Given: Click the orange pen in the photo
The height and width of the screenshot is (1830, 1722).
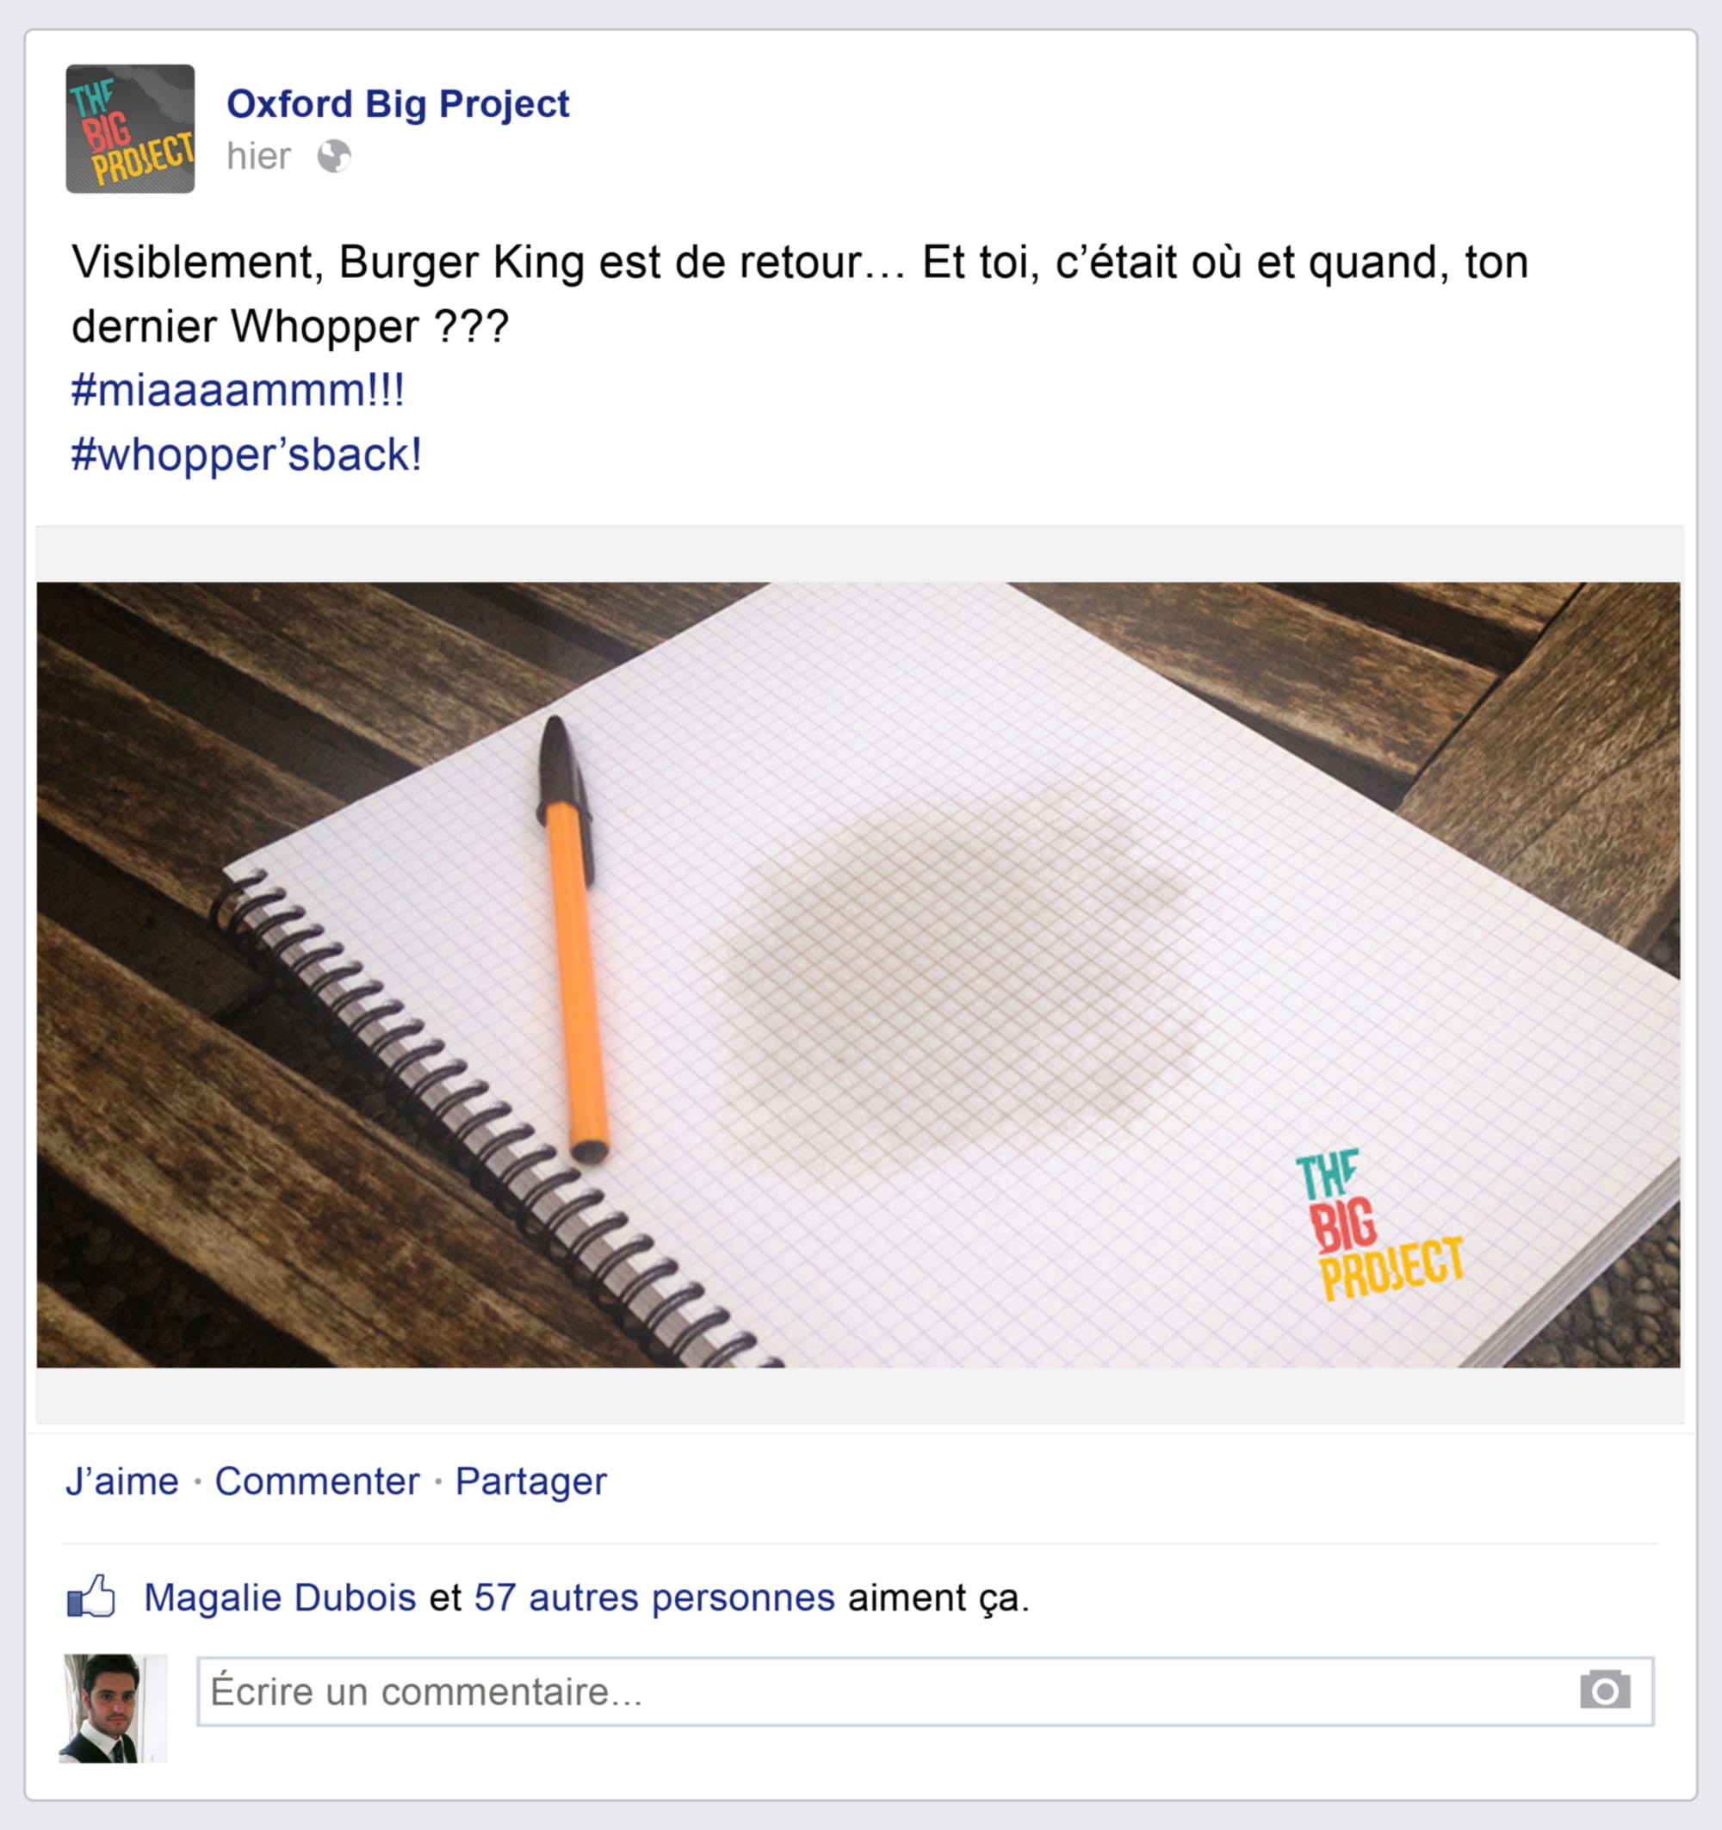Looking at the screenshot, I should [x=573, y=939].
